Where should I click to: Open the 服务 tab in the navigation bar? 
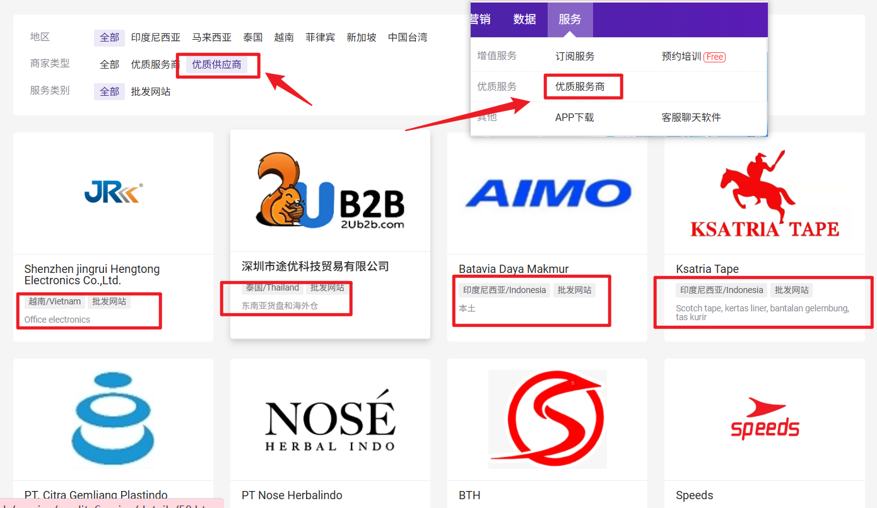coord(570,20)
